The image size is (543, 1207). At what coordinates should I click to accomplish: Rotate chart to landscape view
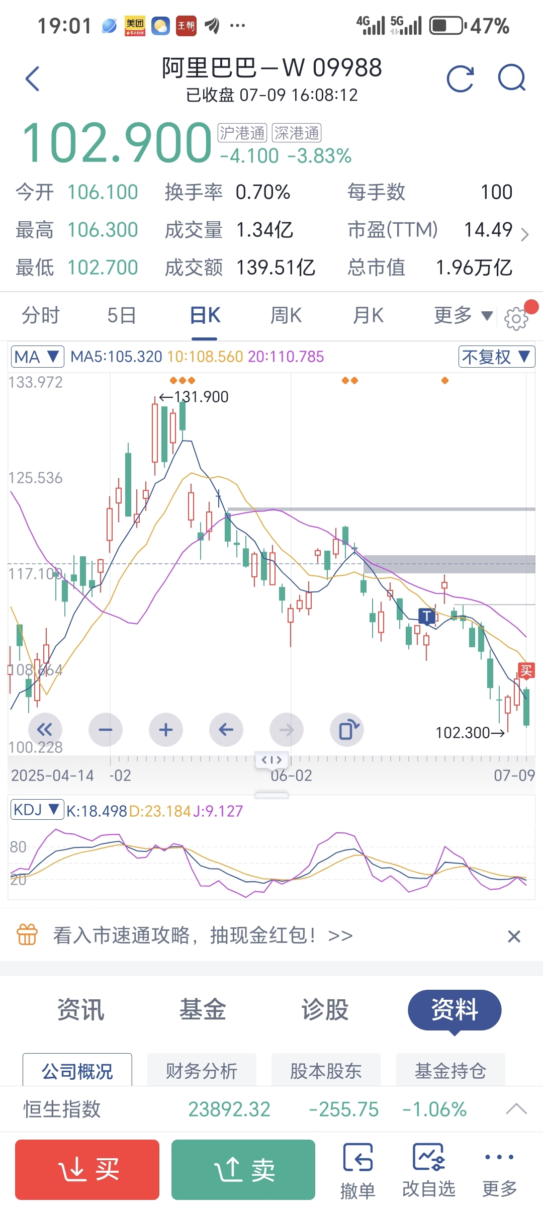click(347, 729)
